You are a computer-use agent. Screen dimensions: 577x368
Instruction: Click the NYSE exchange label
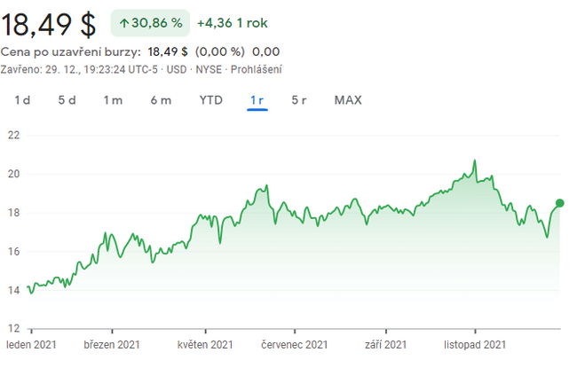coord(209,69)
